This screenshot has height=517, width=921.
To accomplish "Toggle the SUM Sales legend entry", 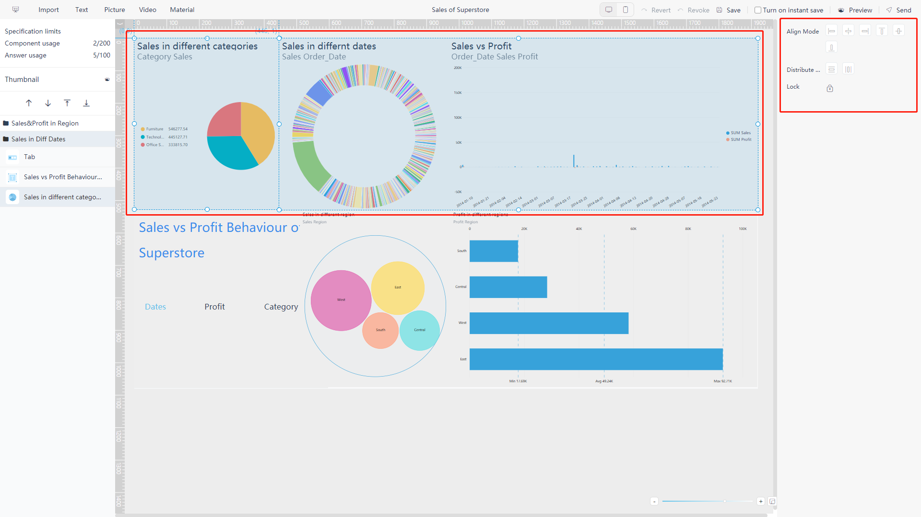I will point(738,133).
